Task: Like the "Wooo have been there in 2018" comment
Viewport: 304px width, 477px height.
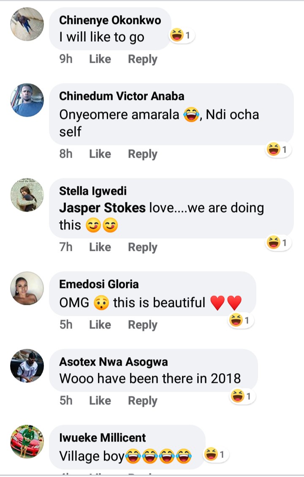Action: click(100, 401)
